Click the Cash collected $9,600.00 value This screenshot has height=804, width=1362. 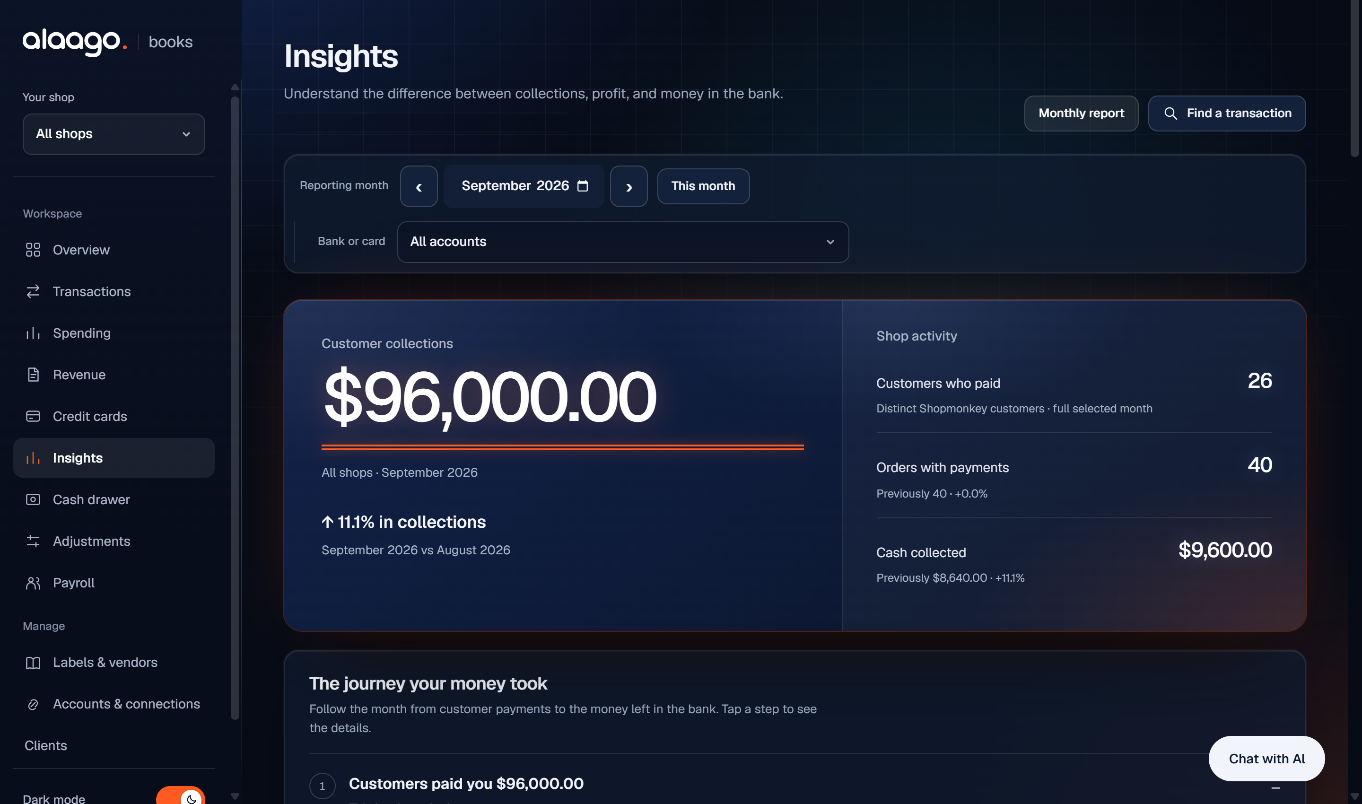[x=1225, y=550]
